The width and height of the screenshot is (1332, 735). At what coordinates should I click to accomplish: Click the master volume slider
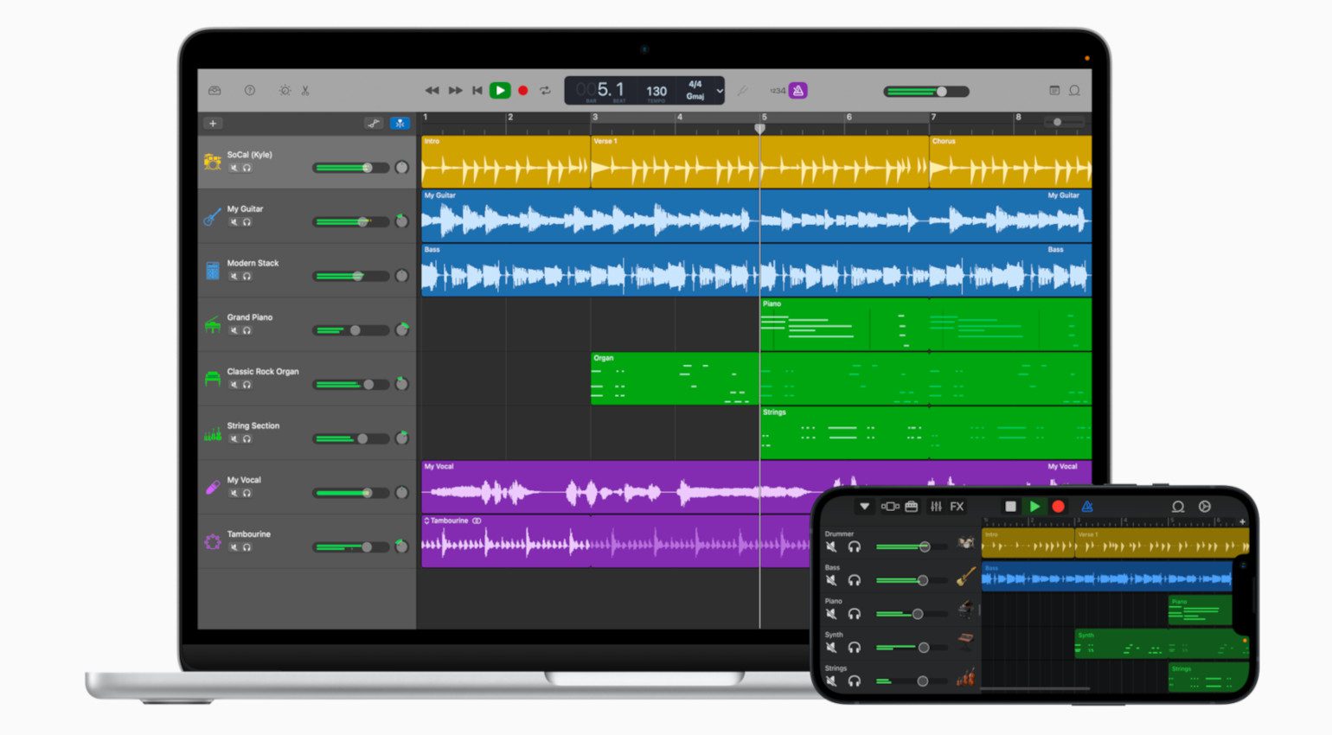(x=925, y=92)
